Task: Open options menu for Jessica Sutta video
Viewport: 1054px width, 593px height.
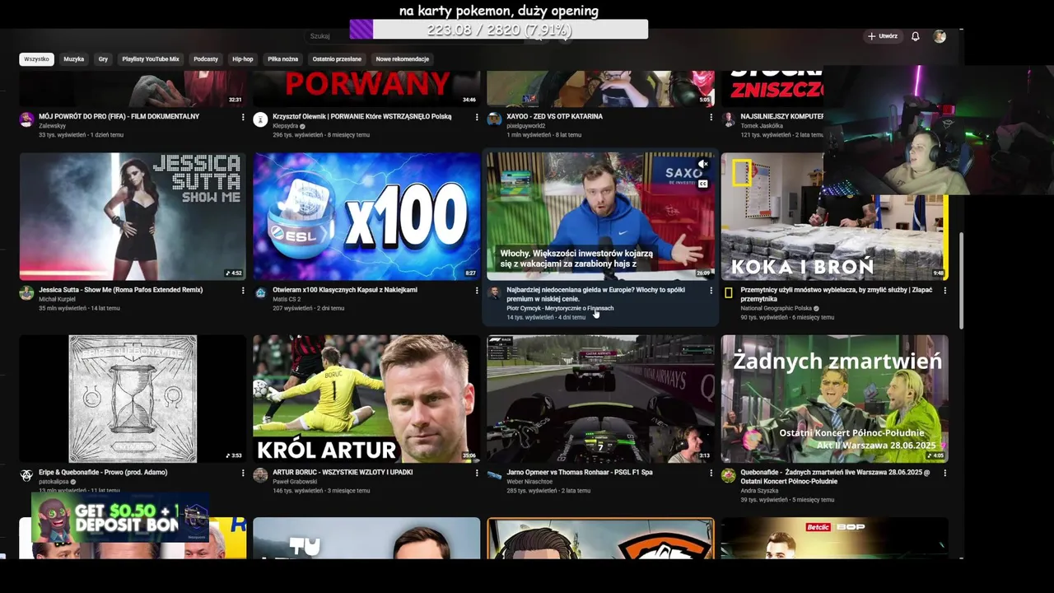Action: (243, 291)
